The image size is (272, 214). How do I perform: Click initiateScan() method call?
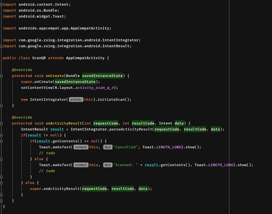[x=113, y=100]
